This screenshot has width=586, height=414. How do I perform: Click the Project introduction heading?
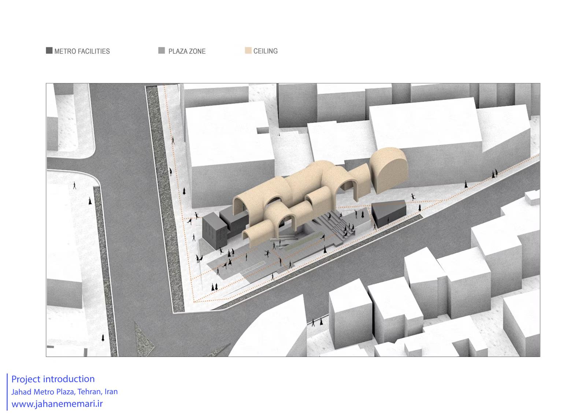pyautogui.click(x=53, y=379)
